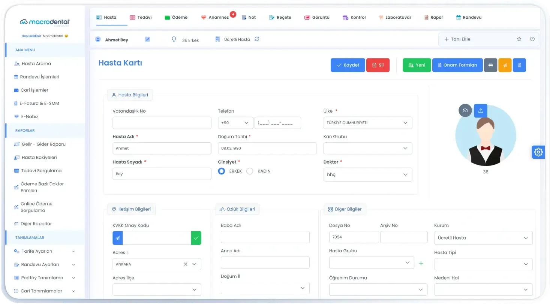
Task: Switch to the Laboratuvar tab
Action: [395, 17]
